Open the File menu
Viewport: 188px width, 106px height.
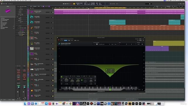tap(7, 1)
